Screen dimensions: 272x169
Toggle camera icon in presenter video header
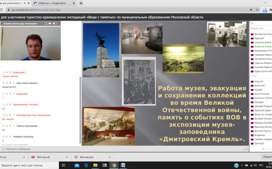coord(50,23)
